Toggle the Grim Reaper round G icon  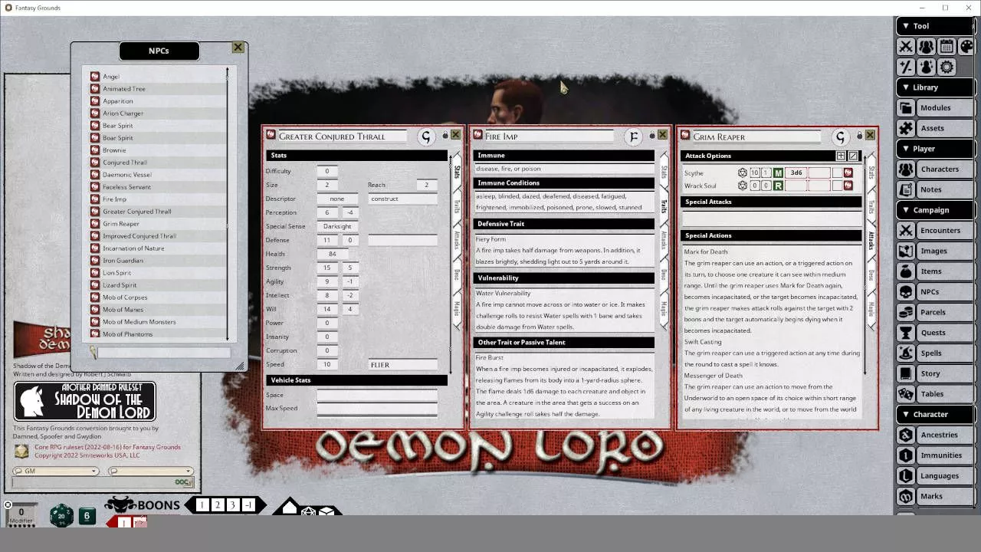pyautogui.click(x=840, y=136)
